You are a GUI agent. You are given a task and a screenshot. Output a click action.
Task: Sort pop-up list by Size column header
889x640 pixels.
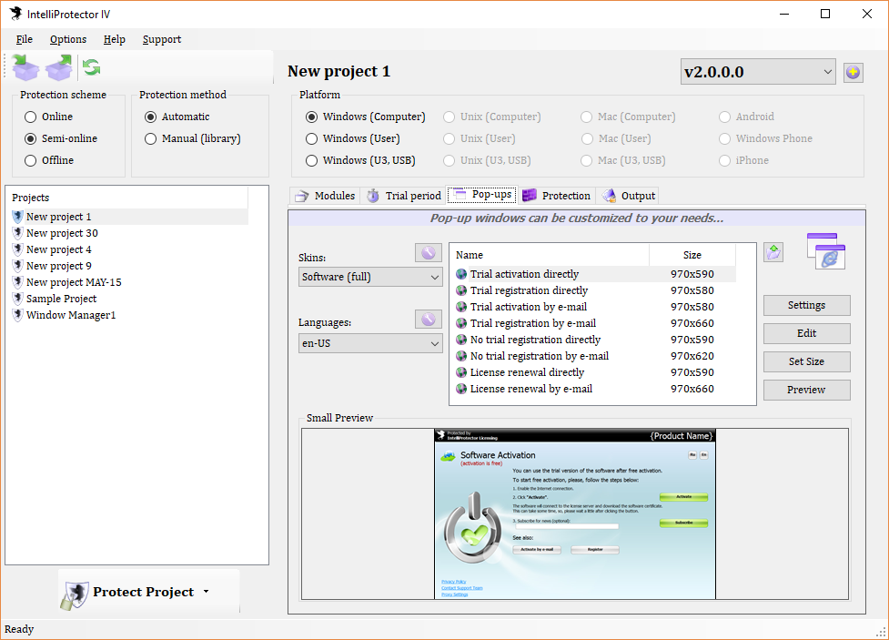pyautogui.click(x=692, y=255)
